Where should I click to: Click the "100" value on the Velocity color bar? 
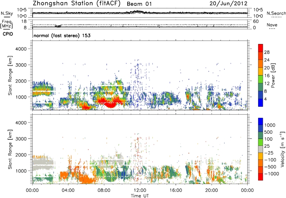pos(268,139)
